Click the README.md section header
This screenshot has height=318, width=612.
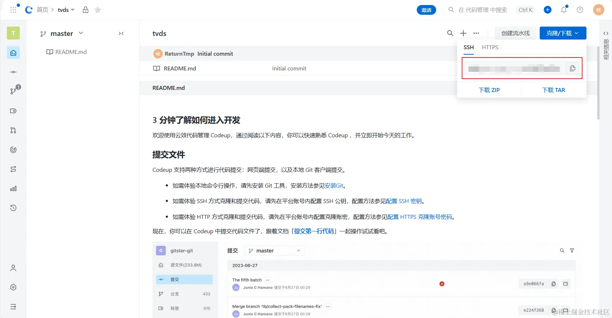169,88
